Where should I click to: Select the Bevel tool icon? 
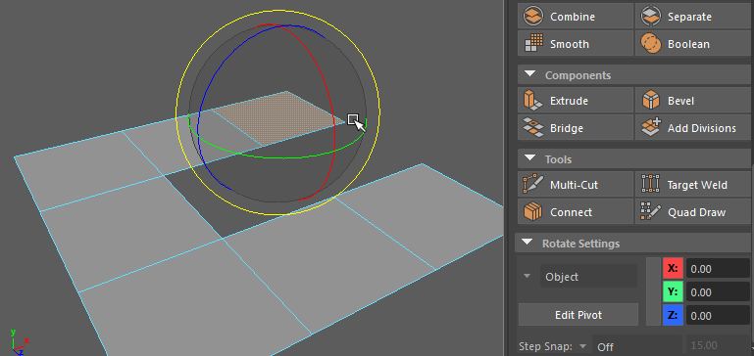click(650, 101)
